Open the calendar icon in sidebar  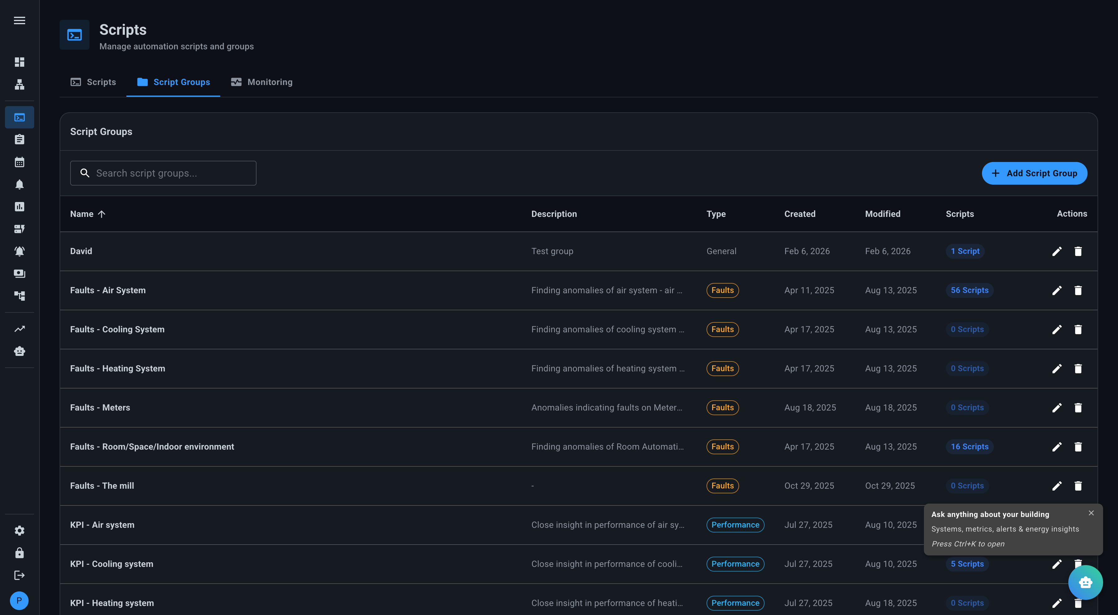tap(20, 162)
